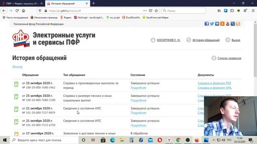Open PFR VKontakte page icon
Image resolution: width=257 pixels, height=144 pixels.
[x=217, y=24]
